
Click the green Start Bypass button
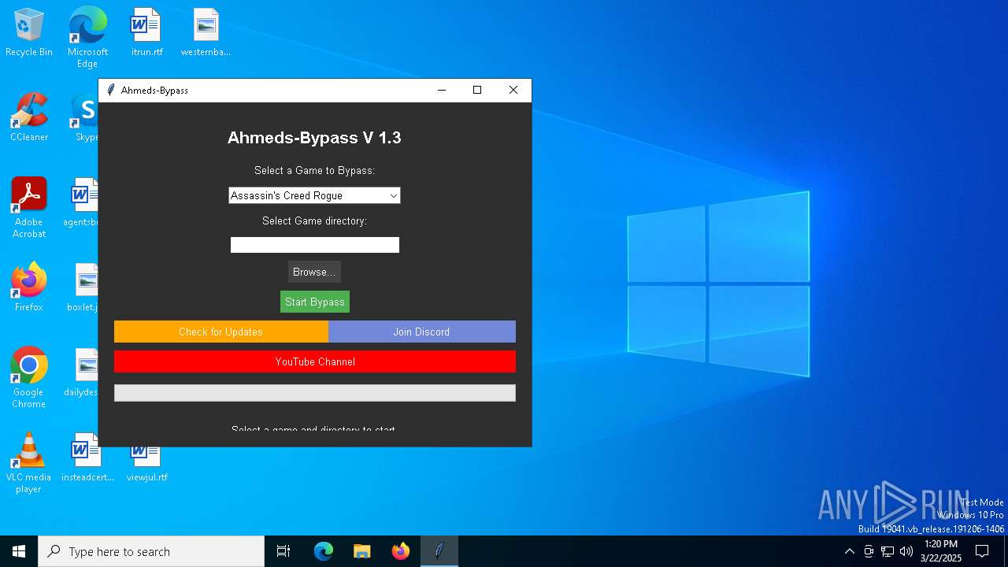[x=315, y=302]
